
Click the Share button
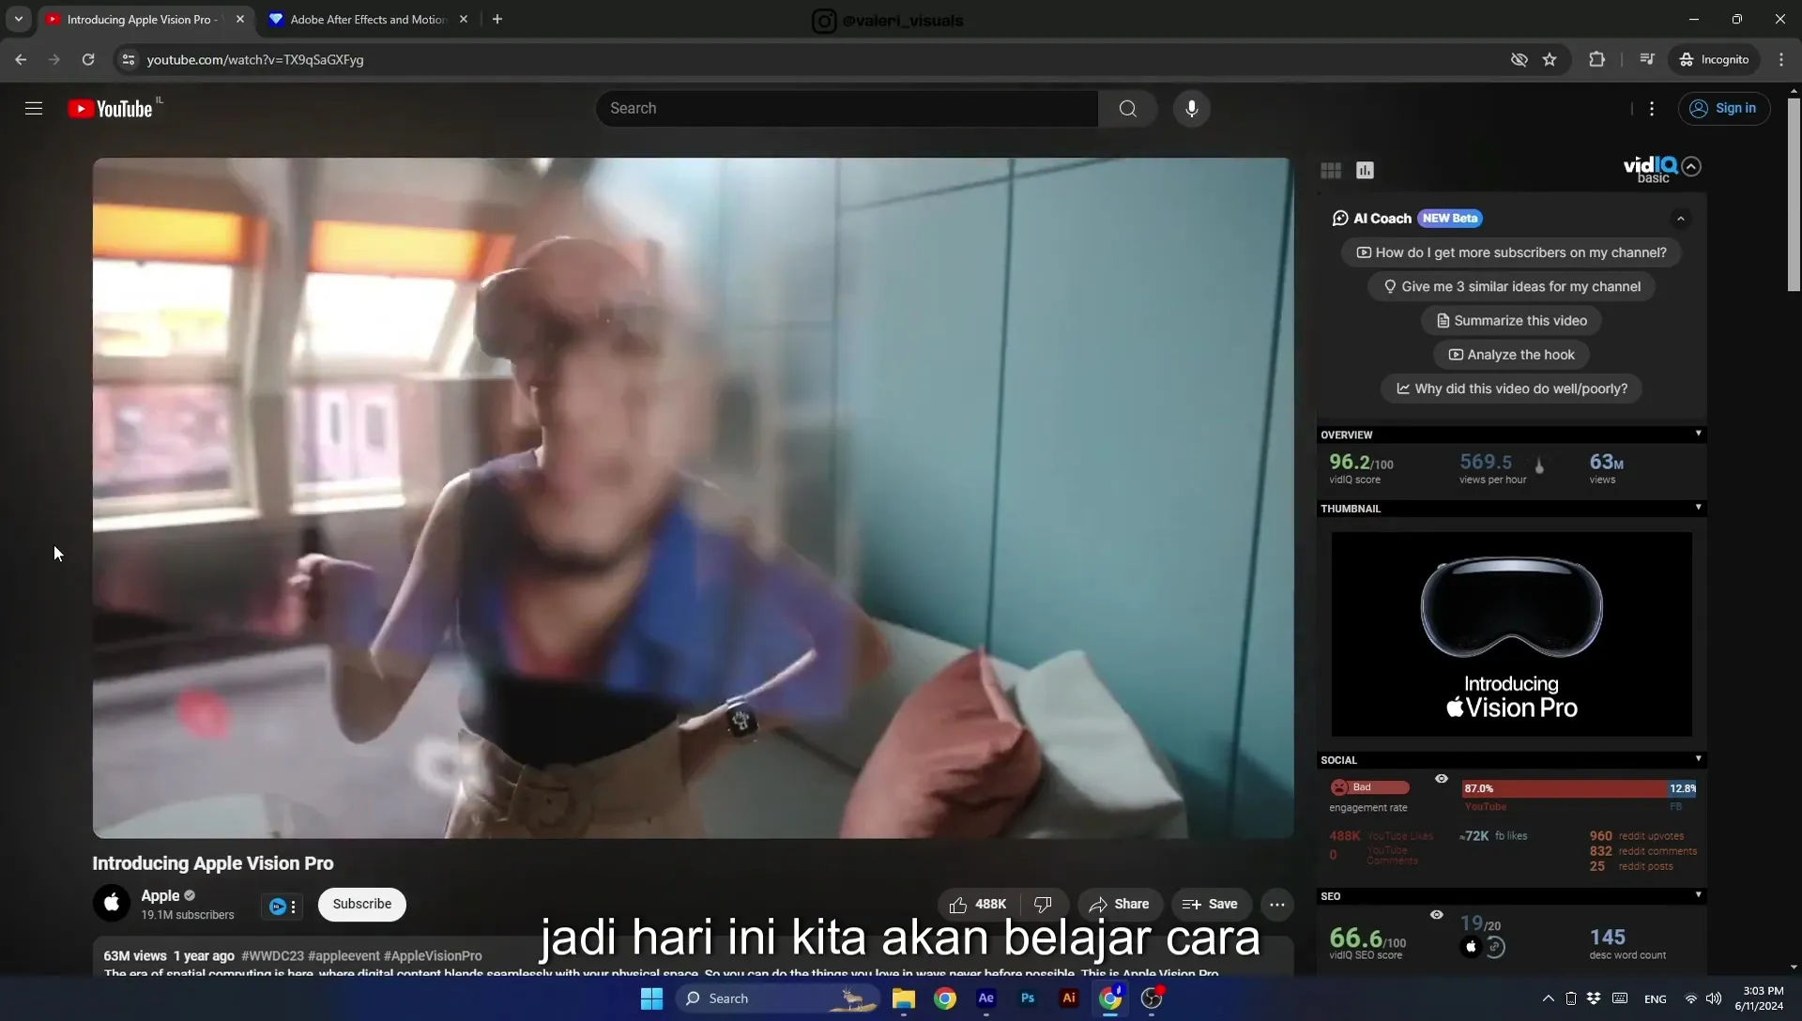tap(1119, 905)
